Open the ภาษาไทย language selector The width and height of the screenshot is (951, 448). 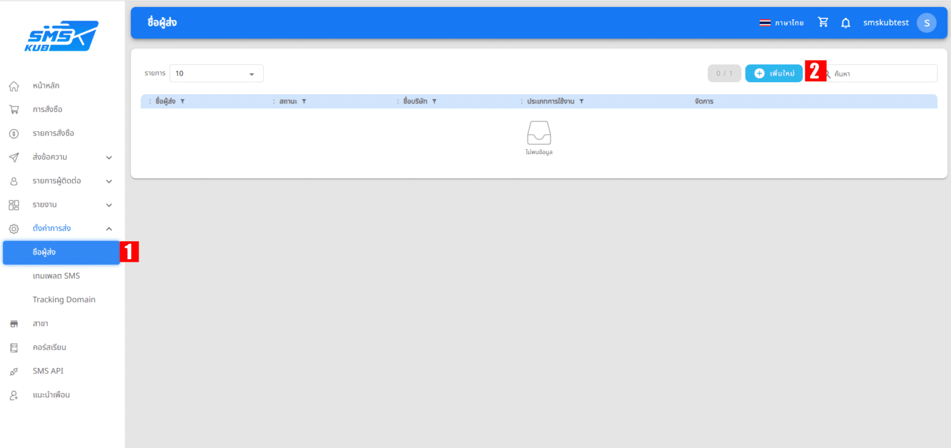tap(781, 23)
